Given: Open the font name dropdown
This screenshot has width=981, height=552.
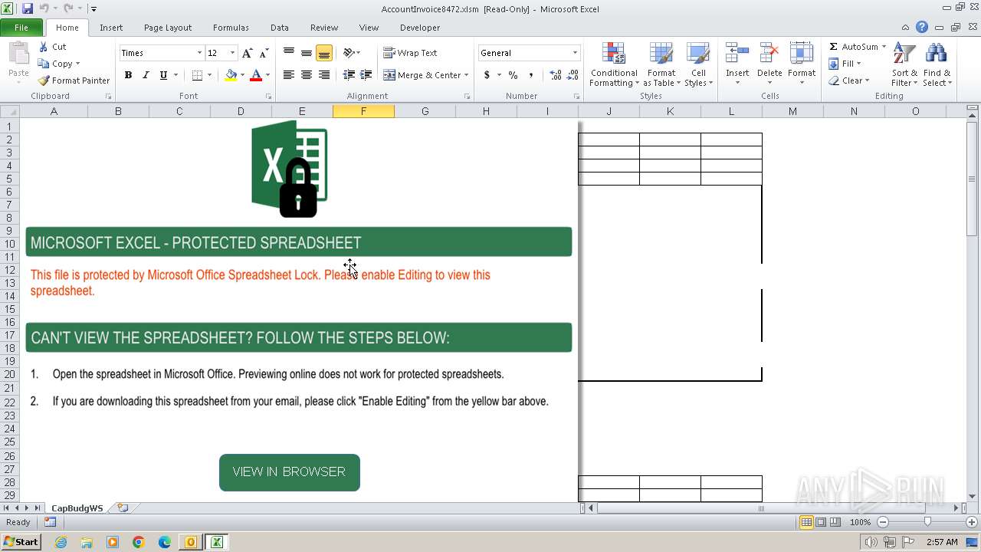Looking at the screenshot, I should click(x=199, y=53).
